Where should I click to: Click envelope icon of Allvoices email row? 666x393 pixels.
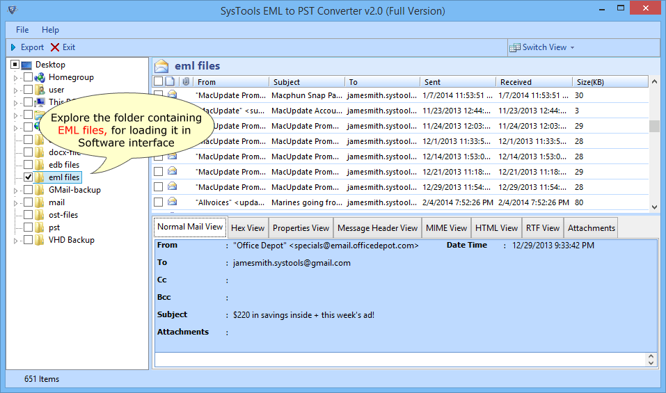pos(172,201)
